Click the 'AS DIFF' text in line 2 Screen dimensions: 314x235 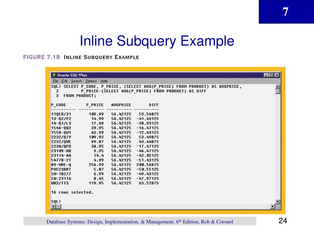tap(197, 91)
